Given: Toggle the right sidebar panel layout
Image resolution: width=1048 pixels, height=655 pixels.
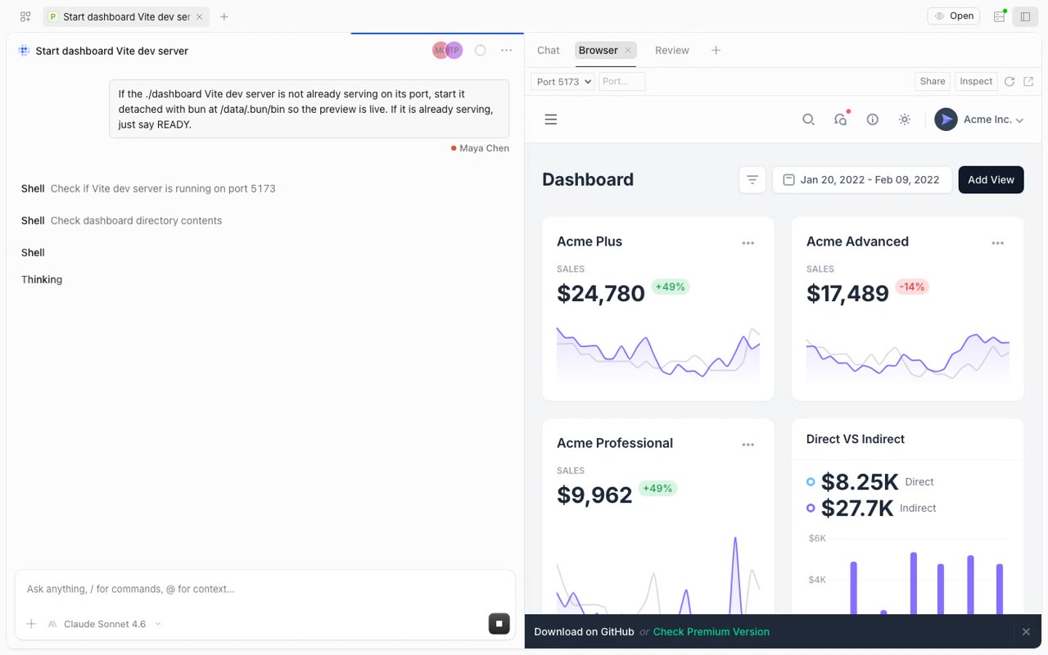Looking at the screenshot, I should [1025, 16].
